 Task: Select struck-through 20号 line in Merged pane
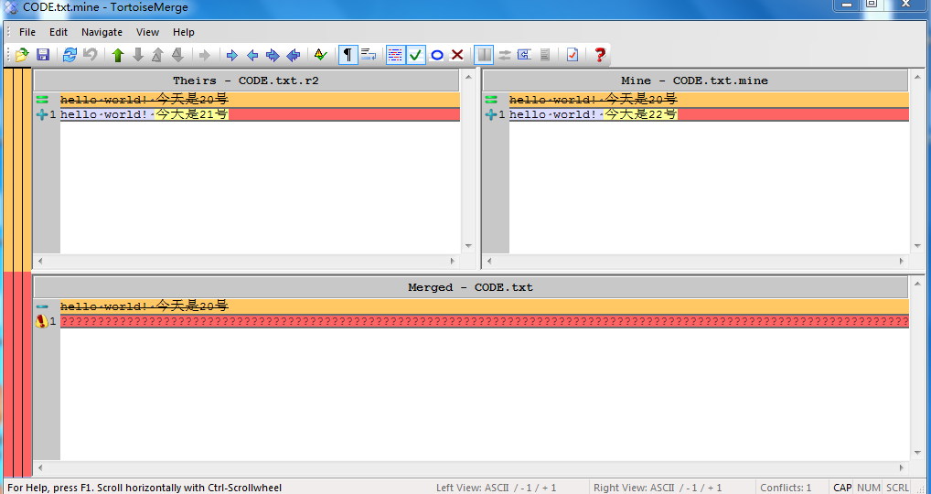point(485,306)
